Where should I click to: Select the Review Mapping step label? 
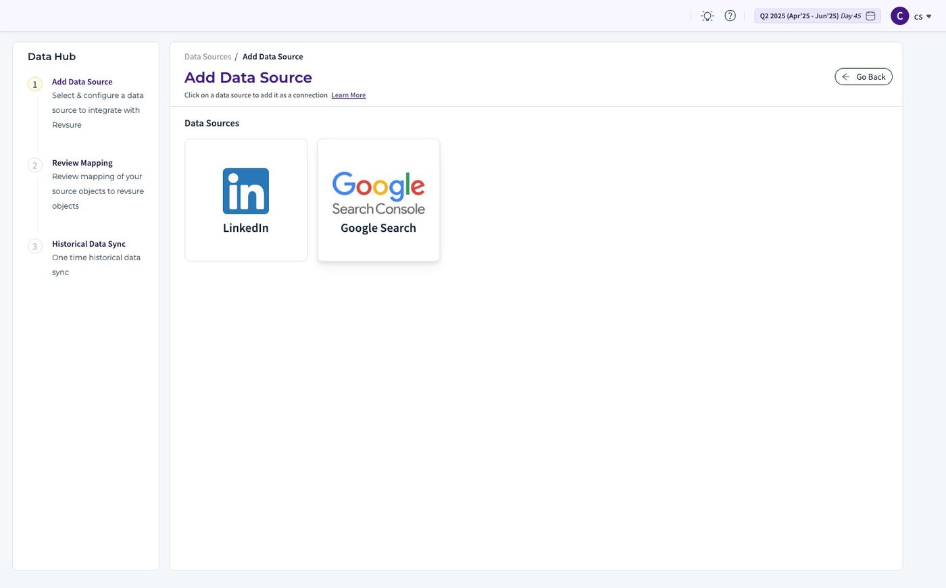82,163
